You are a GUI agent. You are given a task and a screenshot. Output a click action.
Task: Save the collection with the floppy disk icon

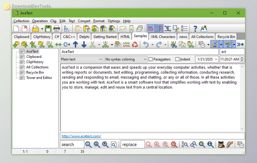[x=48, y=29]
